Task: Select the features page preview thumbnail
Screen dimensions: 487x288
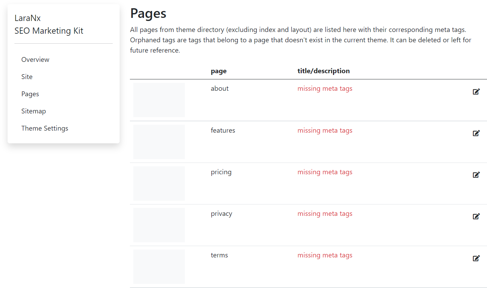Action: tap(159, 142)
